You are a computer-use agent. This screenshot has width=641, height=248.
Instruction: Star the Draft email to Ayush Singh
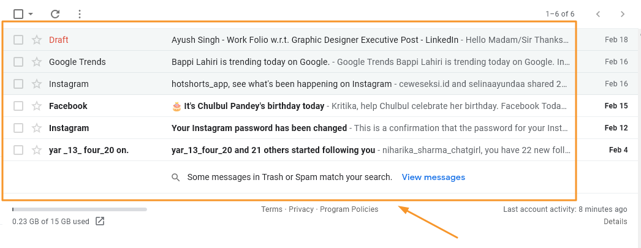click(37, 40)
